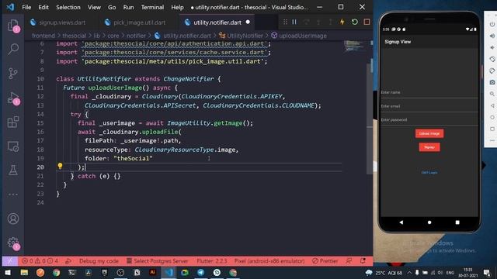497x279 pixels.
Task: Open the Selection menu
Action: click(x=68, y=7)
